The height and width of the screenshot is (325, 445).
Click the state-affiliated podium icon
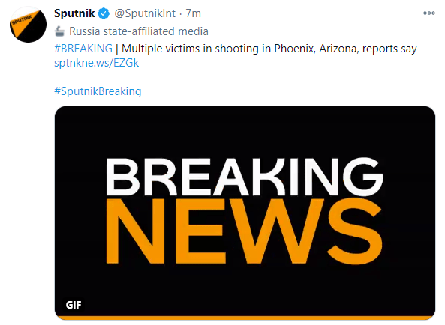click(59, 31)
